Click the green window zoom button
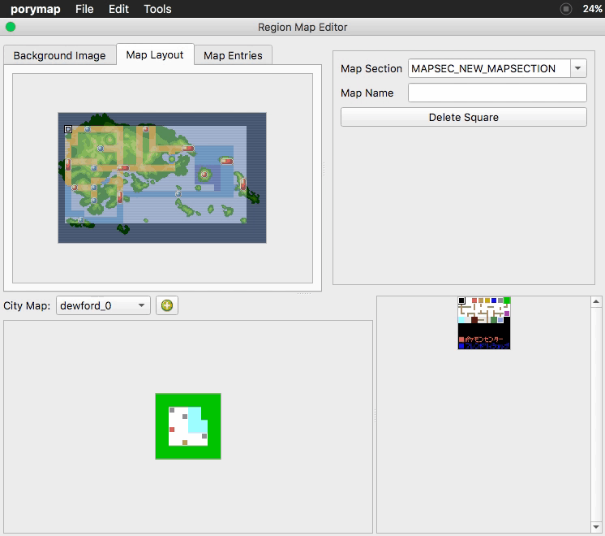 pos(11,27)
